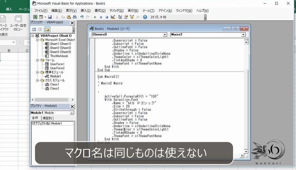Run the macro with the green play icon
This screenshot has width=296, height=170.
click(95, 17)
